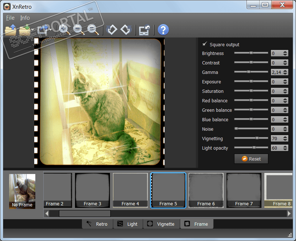Click the frame list right scroll arrow
This screenshot has height=241, width=296.
click(289, 213)
